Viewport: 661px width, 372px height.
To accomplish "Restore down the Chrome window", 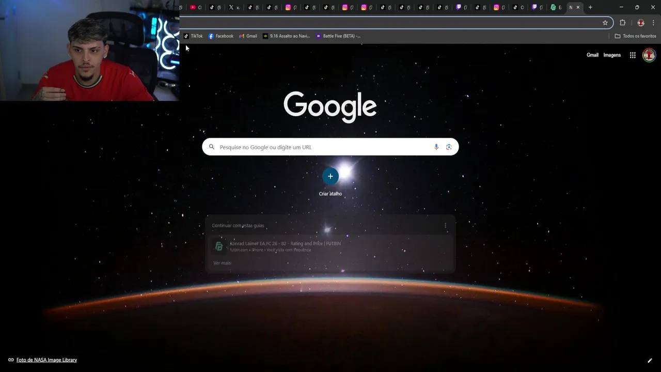I will 637,7.
